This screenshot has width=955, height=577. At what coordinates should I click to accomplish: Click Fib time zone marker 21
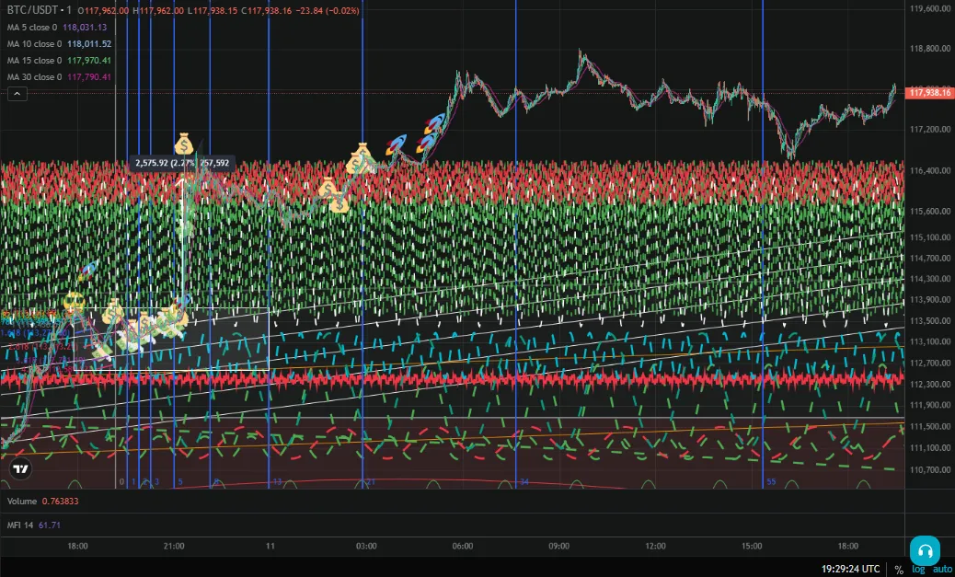click(371, 482)
